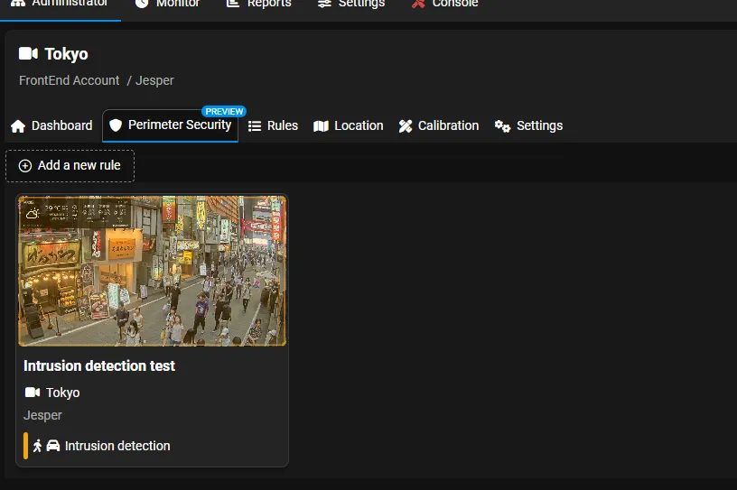Click the blue PREVIEW badge
The width and height of the screenshot is (737, 490).
coord(224,111)
